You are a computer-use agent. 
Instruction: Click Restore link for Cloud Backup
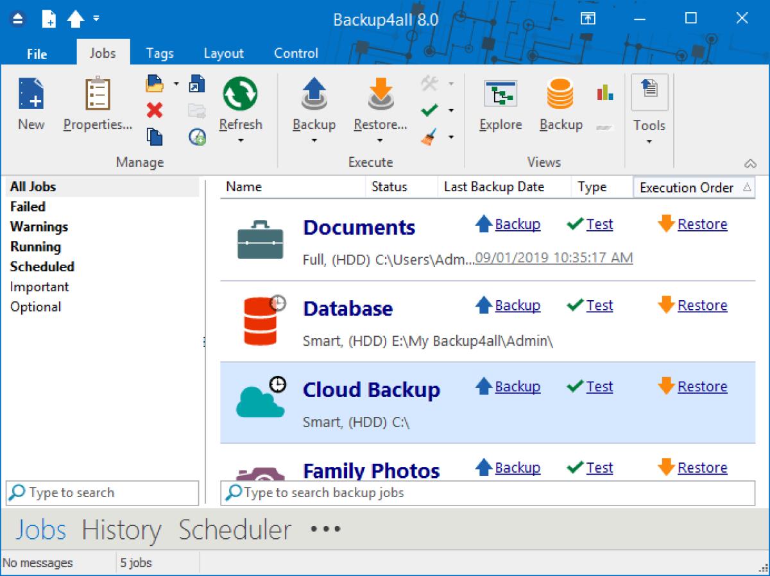tap(703, 386)
